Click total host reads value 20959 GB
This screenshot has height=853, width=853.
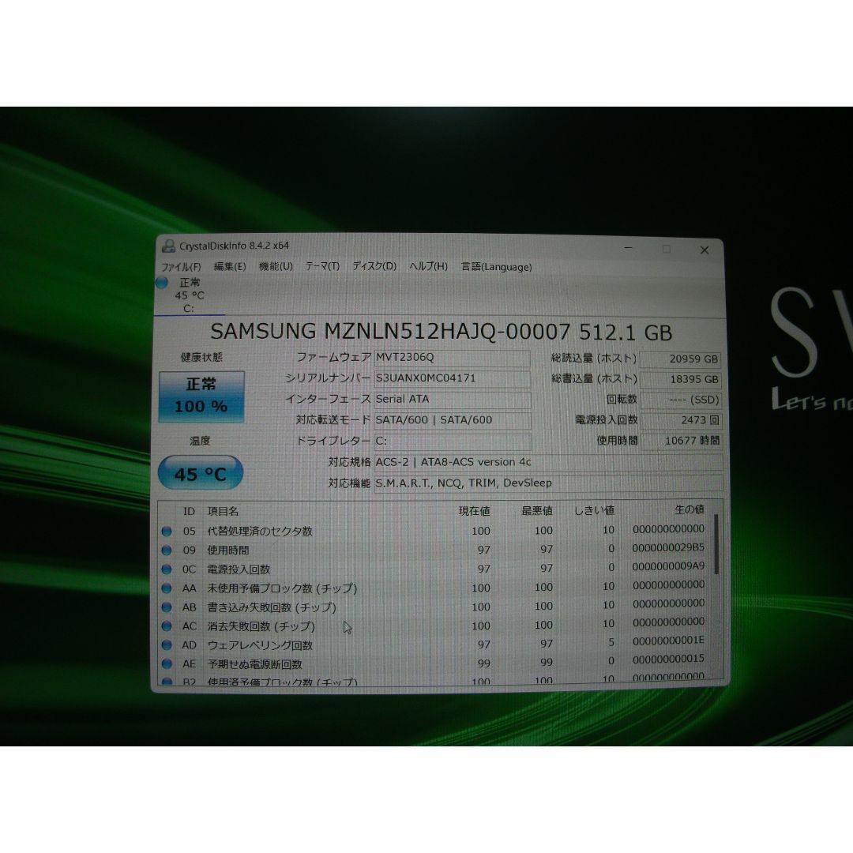(681, 359)
